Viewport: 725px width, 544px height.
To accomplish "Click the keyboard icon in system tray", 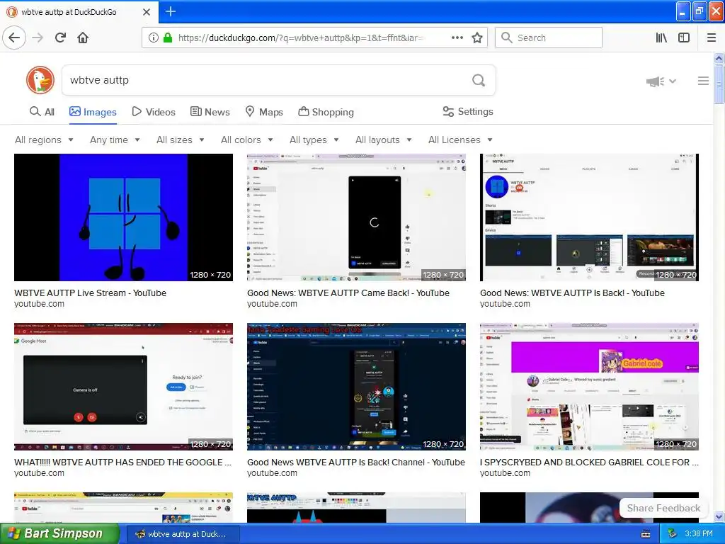I will [x=646, y=534].
